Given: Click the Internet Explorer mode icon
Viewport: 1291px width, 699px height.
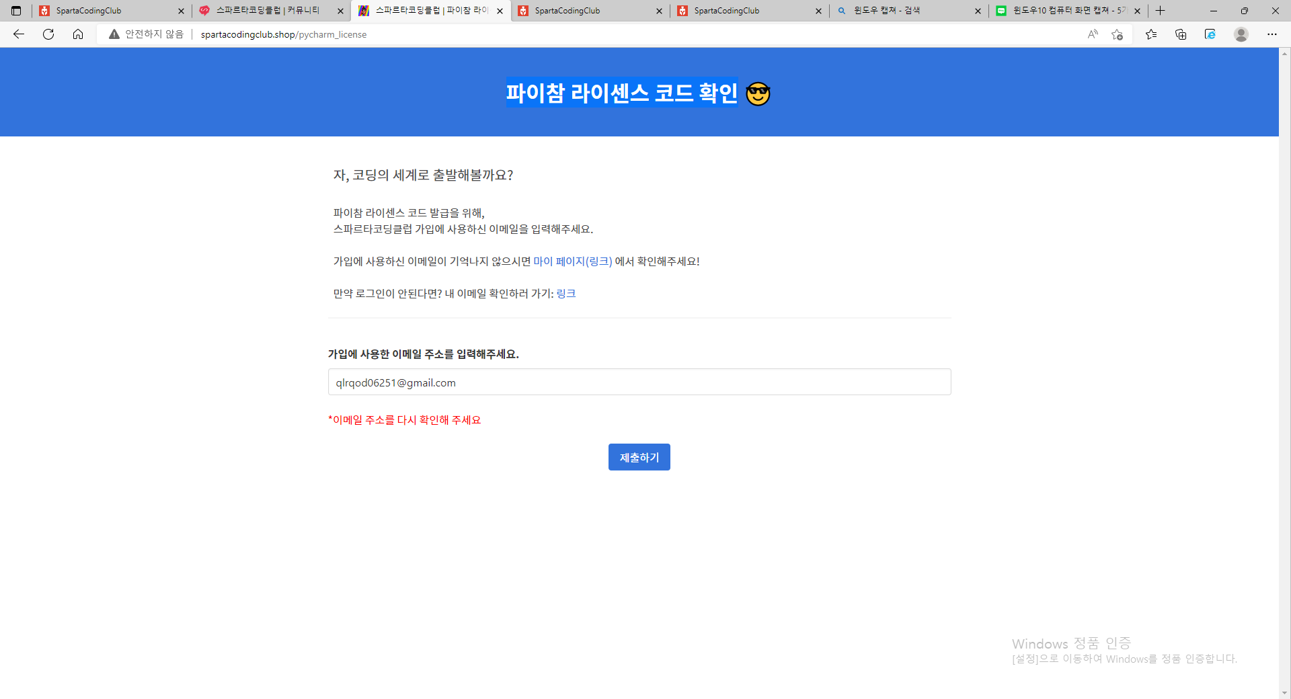Looking at the screenshot, I should [x=1210, y=34].
